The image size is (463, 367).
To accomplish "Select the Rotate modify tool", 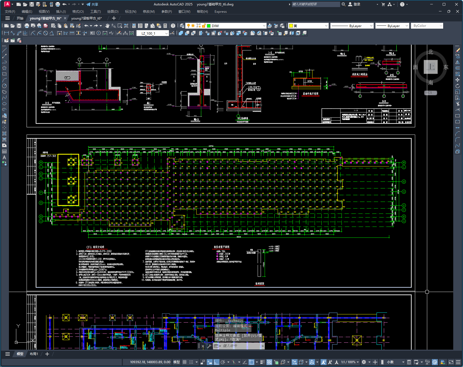I will pyautogui.click(x=458, y=86).
